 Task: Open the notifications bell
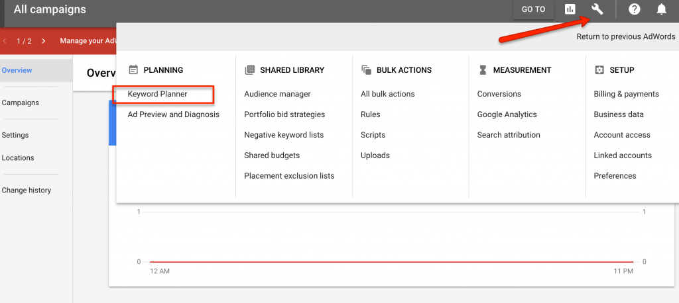coord(661,9)
